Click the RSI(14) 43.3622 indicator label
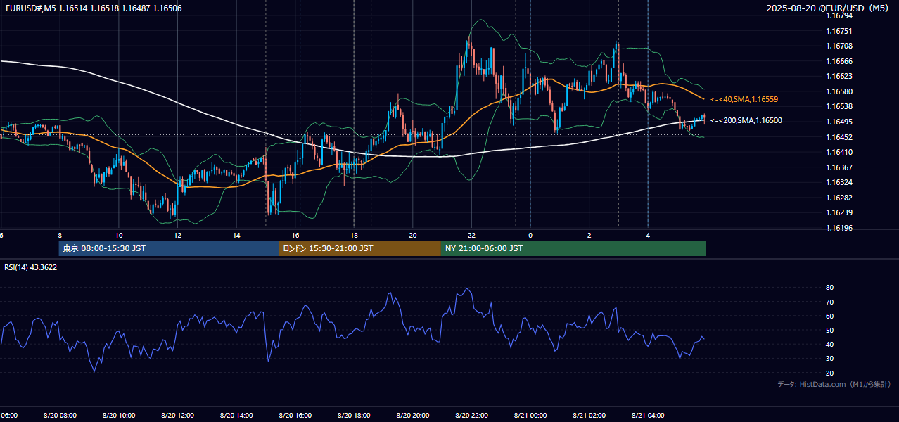899x422 pixels. (31, 267)
